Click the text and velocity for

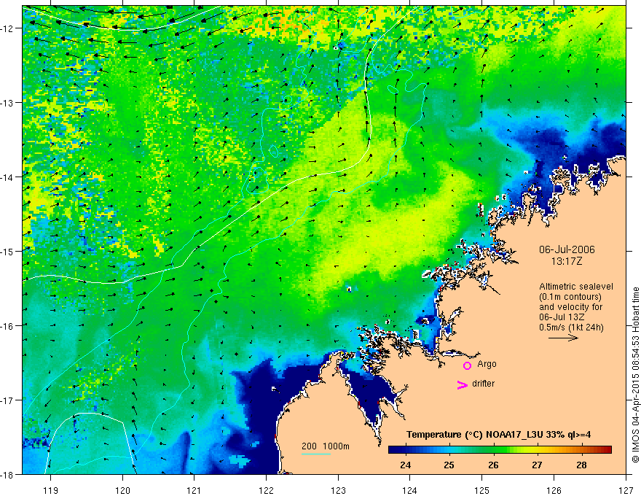(570, 307)
